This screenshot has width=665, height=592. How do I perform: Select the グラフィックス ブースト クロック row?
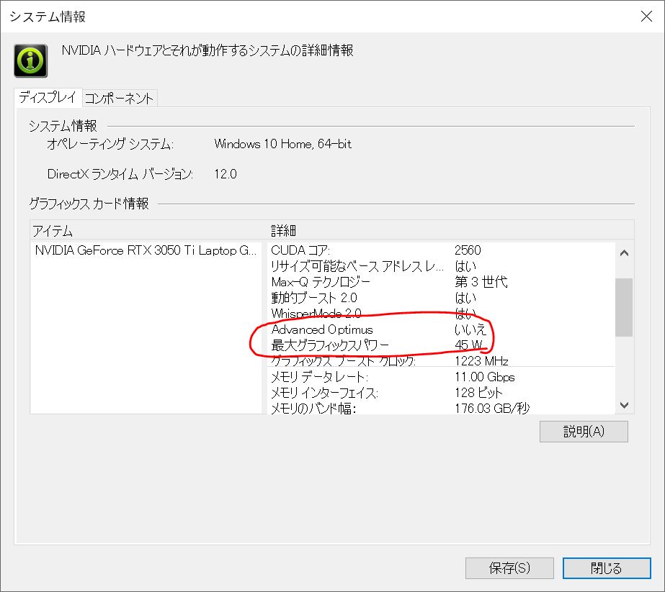(x=441, y=361)
